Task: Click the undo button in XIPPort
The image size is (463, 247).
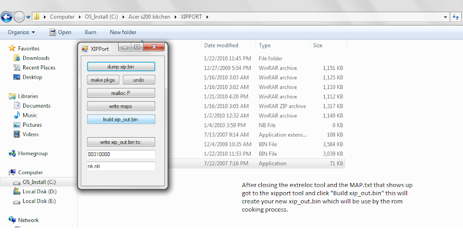Action: pyautogui.click(x=139, y=80)
